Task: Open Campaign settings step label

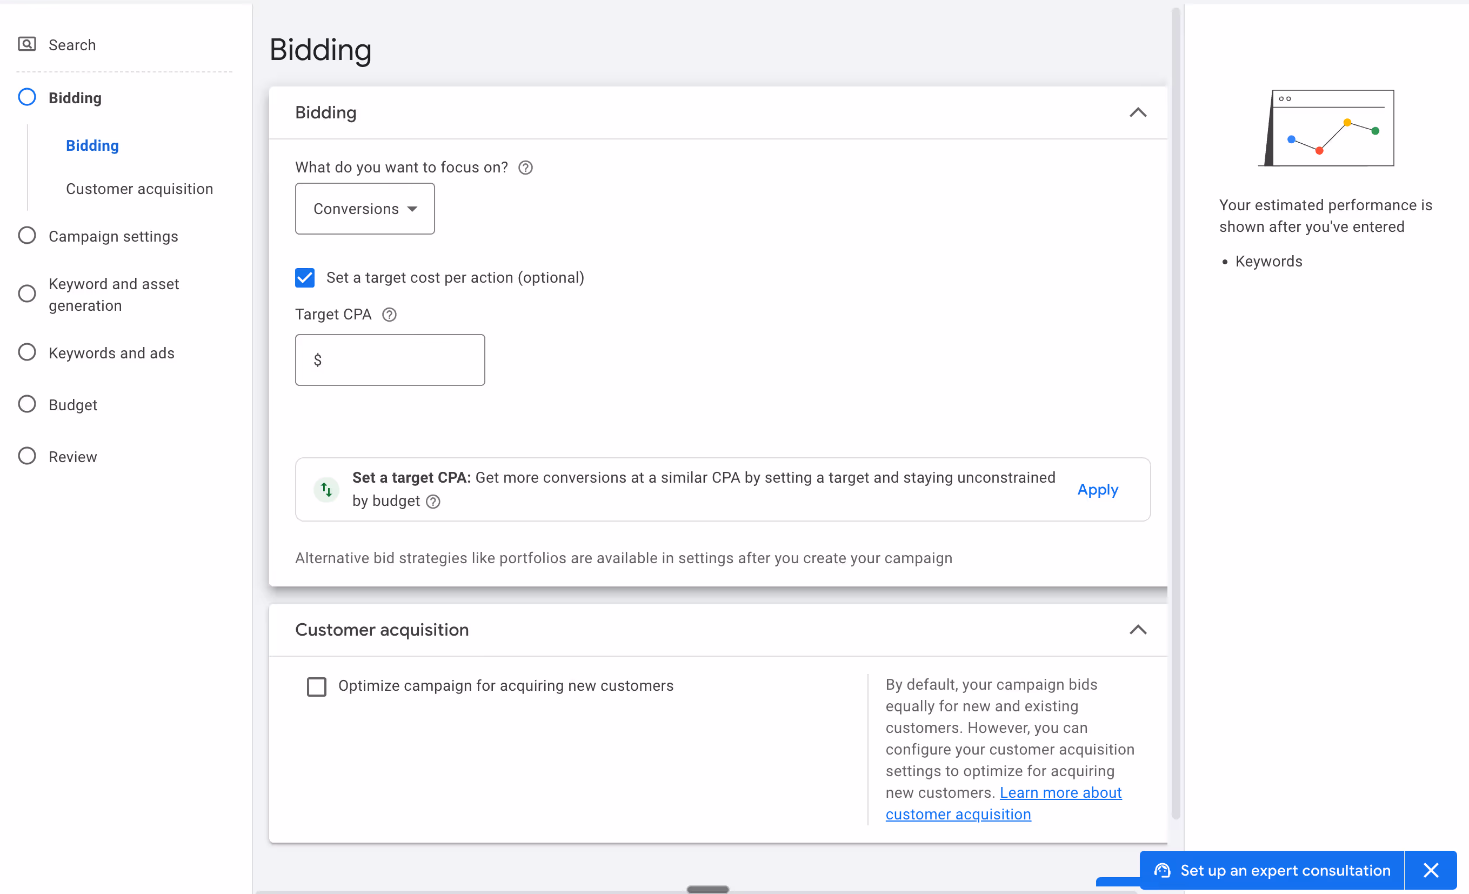Action: (113, 236)
